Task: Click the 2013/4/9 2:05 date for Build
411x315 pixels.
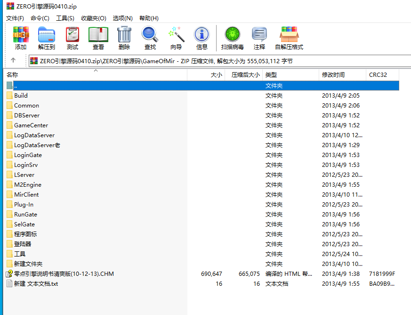Action: (341, 96)
